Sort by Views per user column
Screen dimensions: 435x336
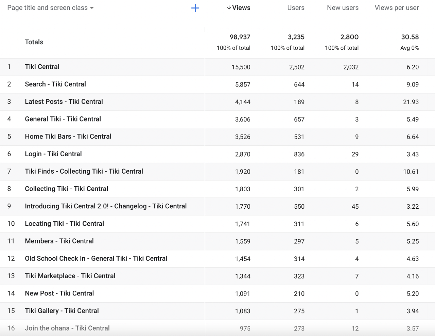coord(397,8)
